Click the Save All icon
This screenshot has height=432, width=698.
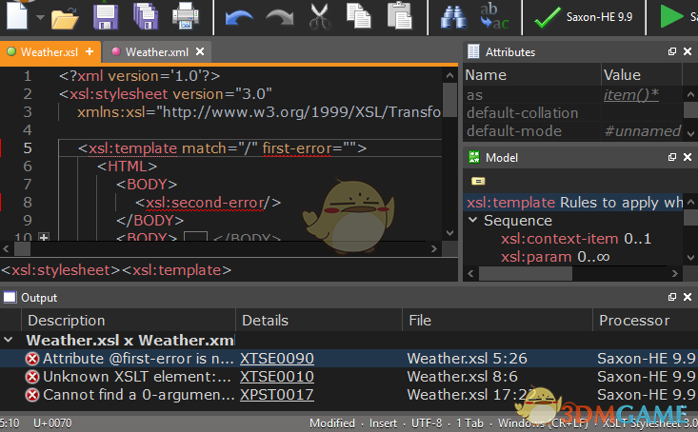point(145,16)
